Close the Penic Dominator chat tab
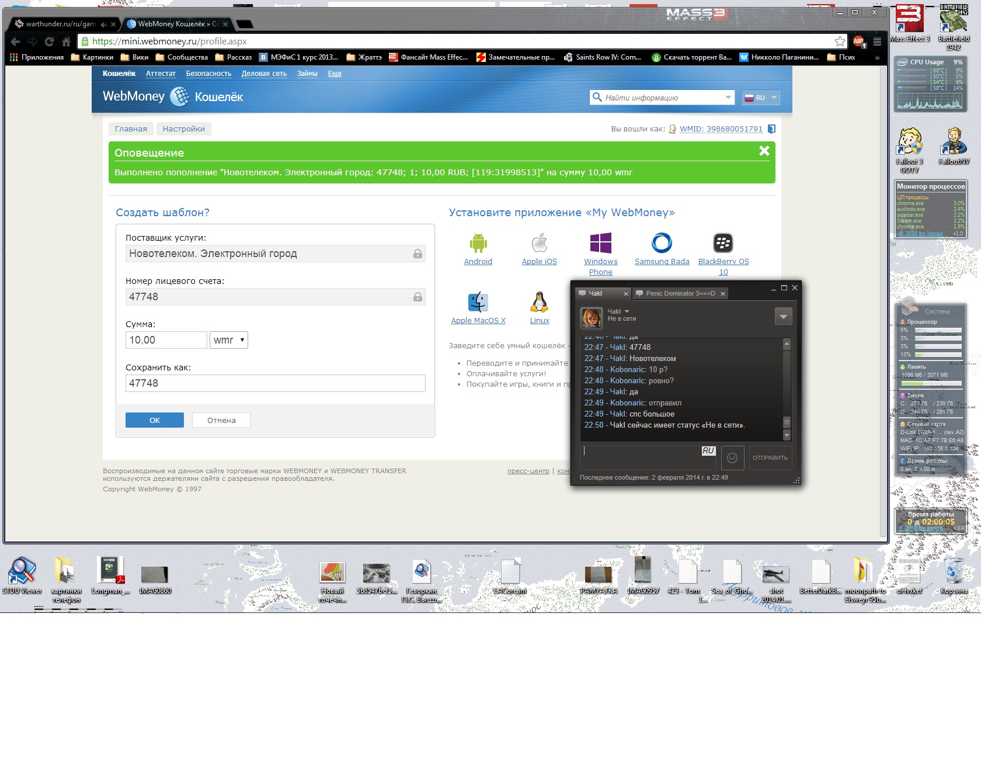 (722, 294)
